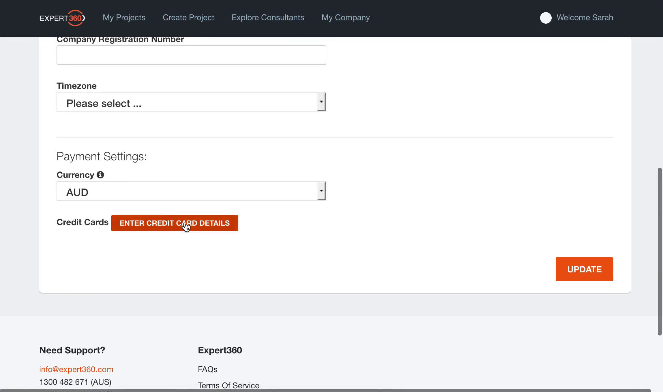Click the Terms Of Service link
The width and height of the screenshot is (663, 392).
[x=228, y=385]
